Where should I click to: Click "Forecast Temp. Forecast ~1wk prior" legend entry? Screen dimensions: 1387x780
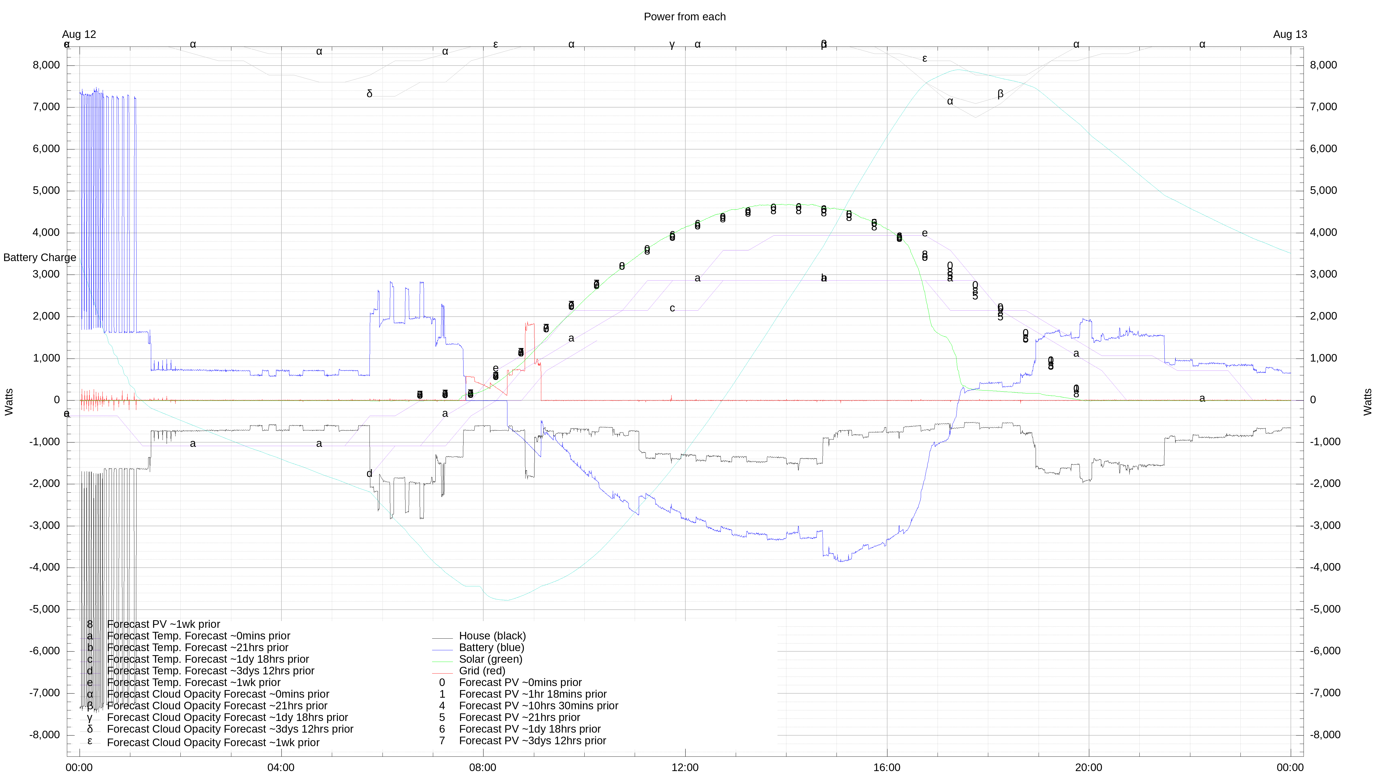point(193,682)
